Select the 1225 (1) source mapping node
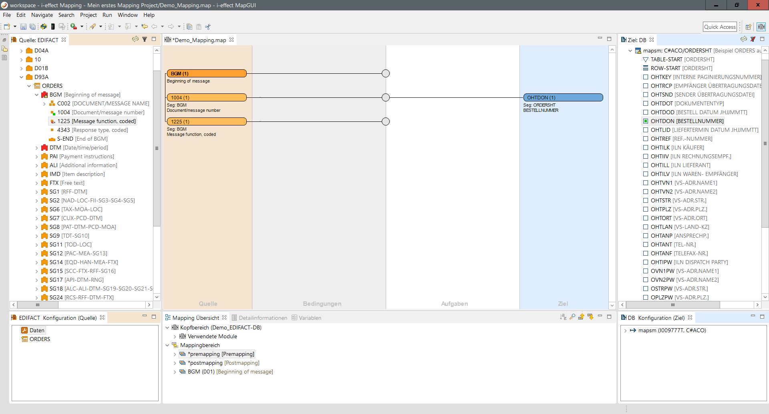769x414 pixels. (x=206, y=121)
